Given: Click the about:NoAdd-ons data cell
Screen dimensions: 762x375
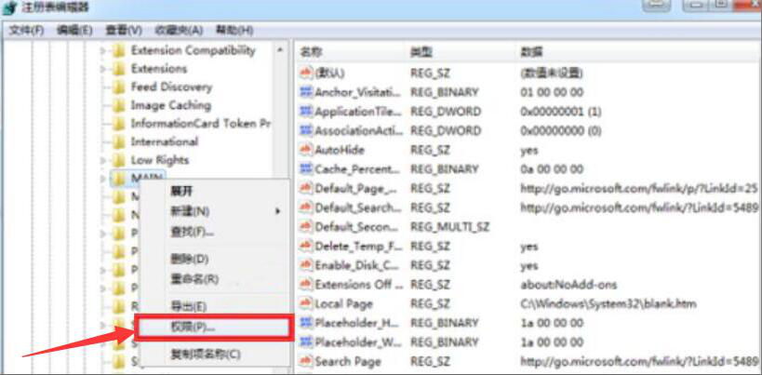Looking at the screenshot, I should 568,284.
